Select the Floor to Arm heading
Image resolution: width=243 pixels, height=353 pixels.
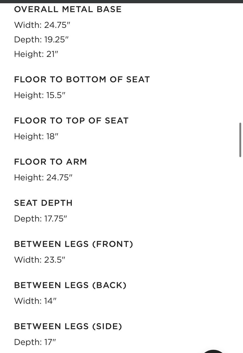(51, 162)
